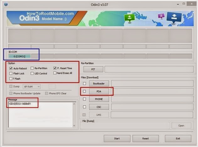The height and width of the screenshot is (147, 198).
Task: Maximize the Odin3 window
Action: tap(184, 4)
